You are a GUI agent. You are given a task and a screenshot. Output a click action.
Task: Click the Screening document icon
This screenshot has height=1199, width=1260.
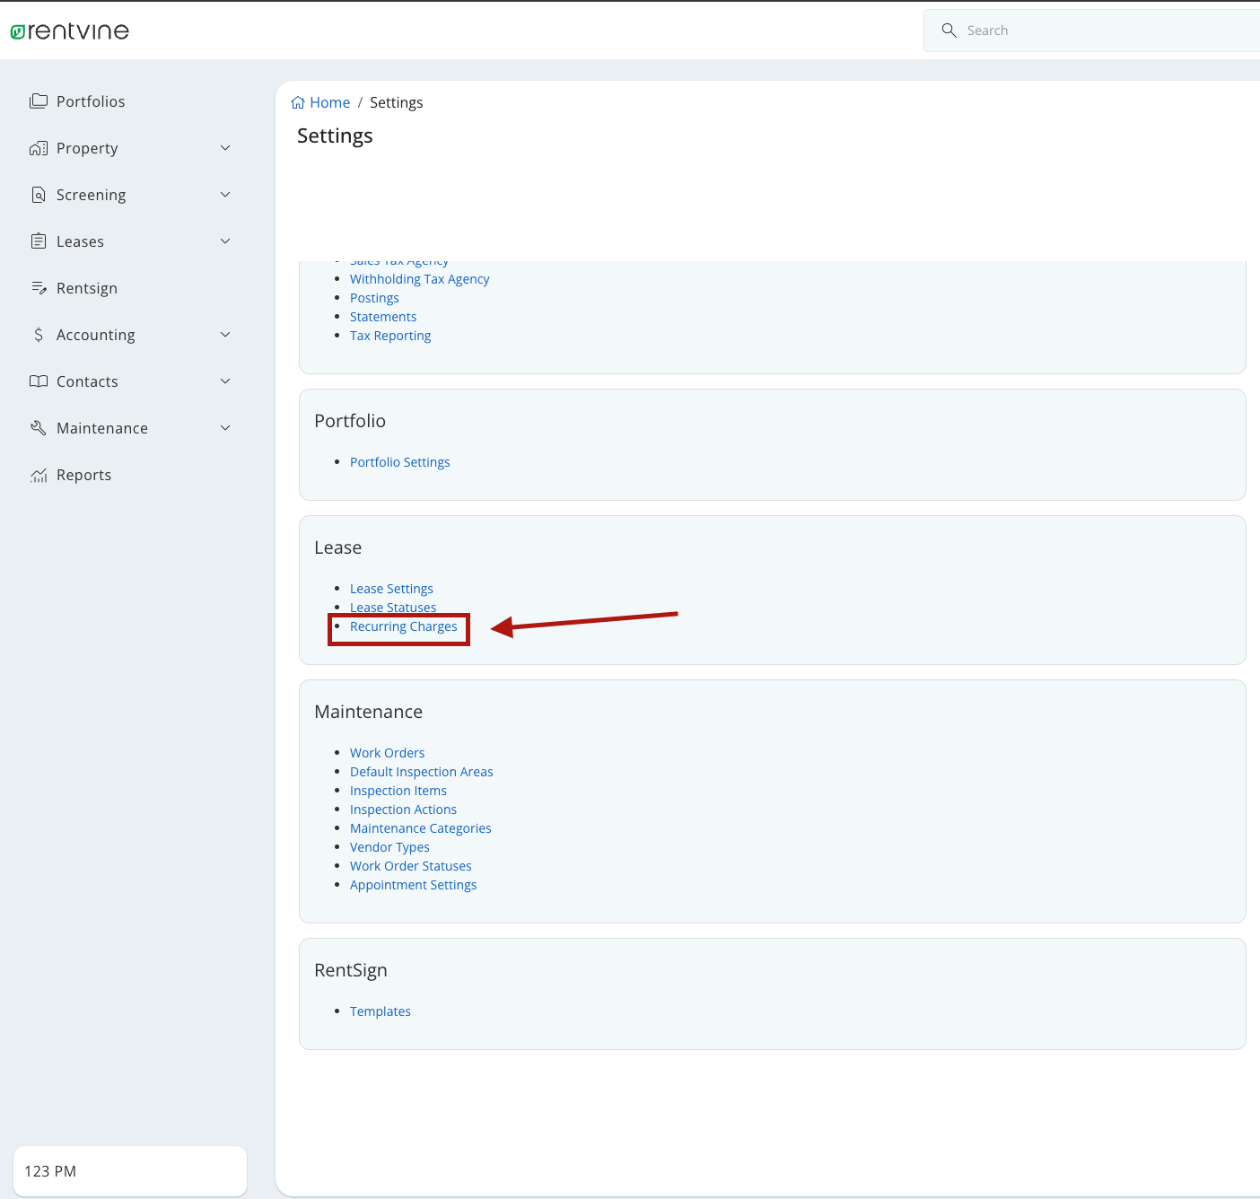39,194
